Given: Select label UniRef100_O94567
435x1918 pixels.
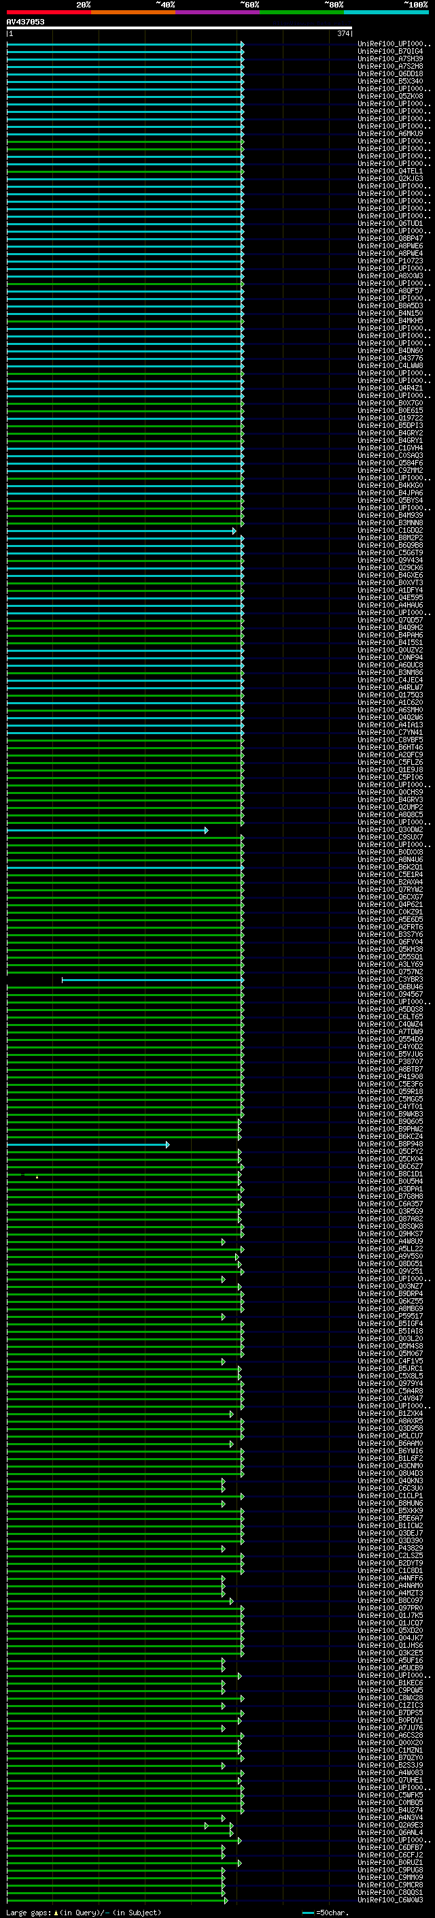Looking at the screenshot, I should pos(389,995).
